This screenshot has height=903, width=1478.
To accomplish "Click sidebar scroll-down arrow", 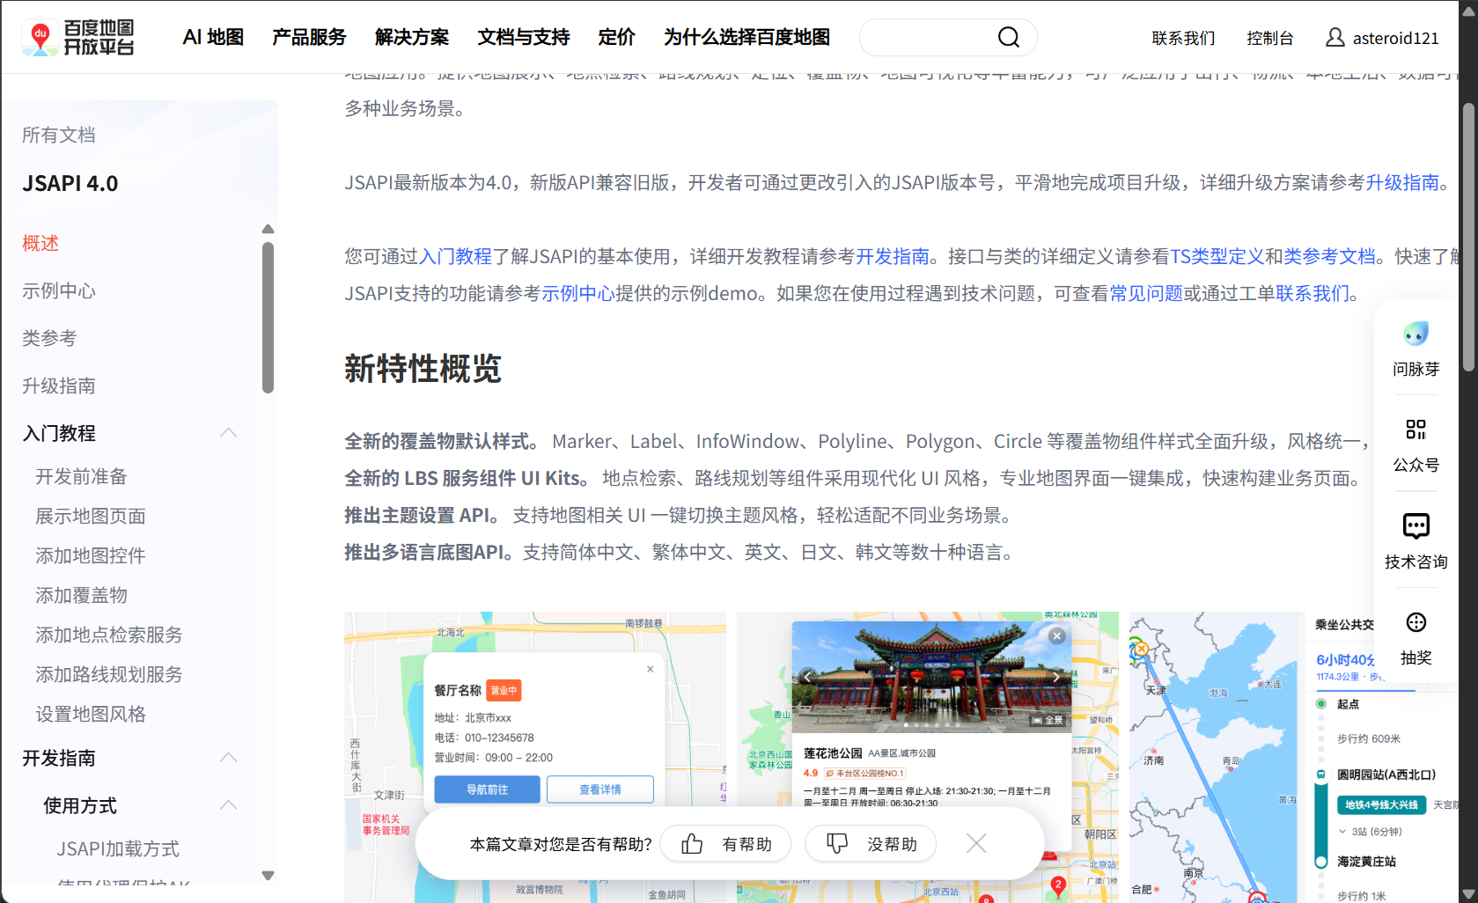I will pyautogui.click(x=268, y=876).
